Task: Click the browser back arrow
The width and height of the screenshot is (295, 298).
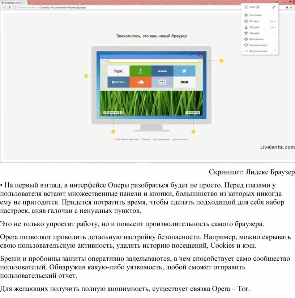Action: click(x=4, y=7)
